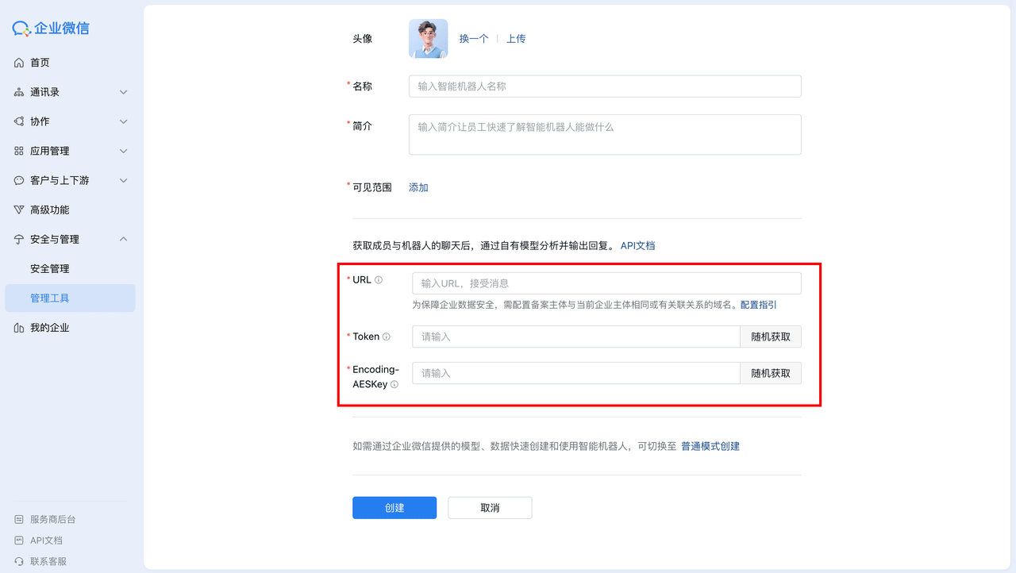Image resolution: width=1016 pixels, height=573 pixels.
Task: Click the 服务商后台 icon in bottom sidebar
Action: click(x=19, y=519)
